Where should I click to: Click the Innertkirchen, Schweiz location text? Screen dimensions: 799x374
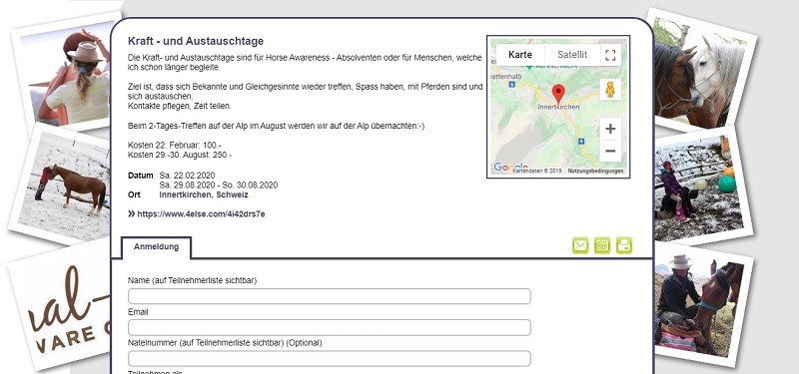(204, 194)
